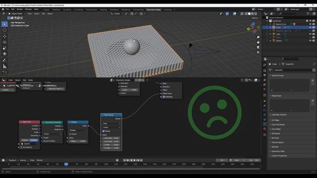Select wireframe viewport shading mode

coord(246,14)
